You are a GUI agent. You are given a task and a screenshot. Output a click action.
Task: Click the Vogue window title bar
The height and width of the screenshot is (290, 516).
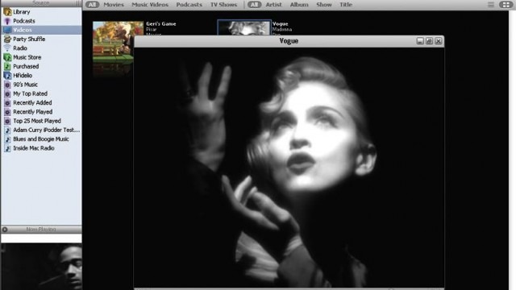(x=289, y=41)
